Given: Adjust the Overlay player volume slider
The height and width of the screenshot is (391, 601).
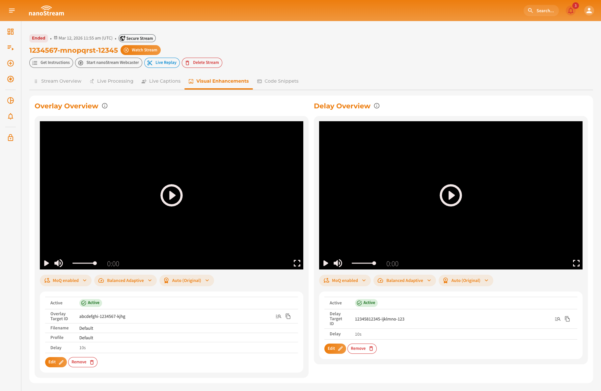Looking at the screenshot, I should pos(84,263).
